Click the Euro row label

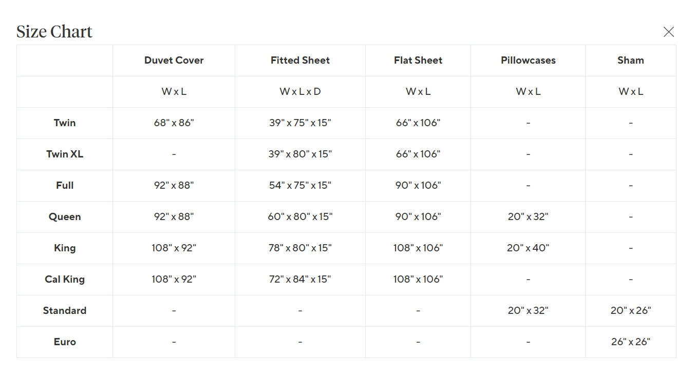65,342
